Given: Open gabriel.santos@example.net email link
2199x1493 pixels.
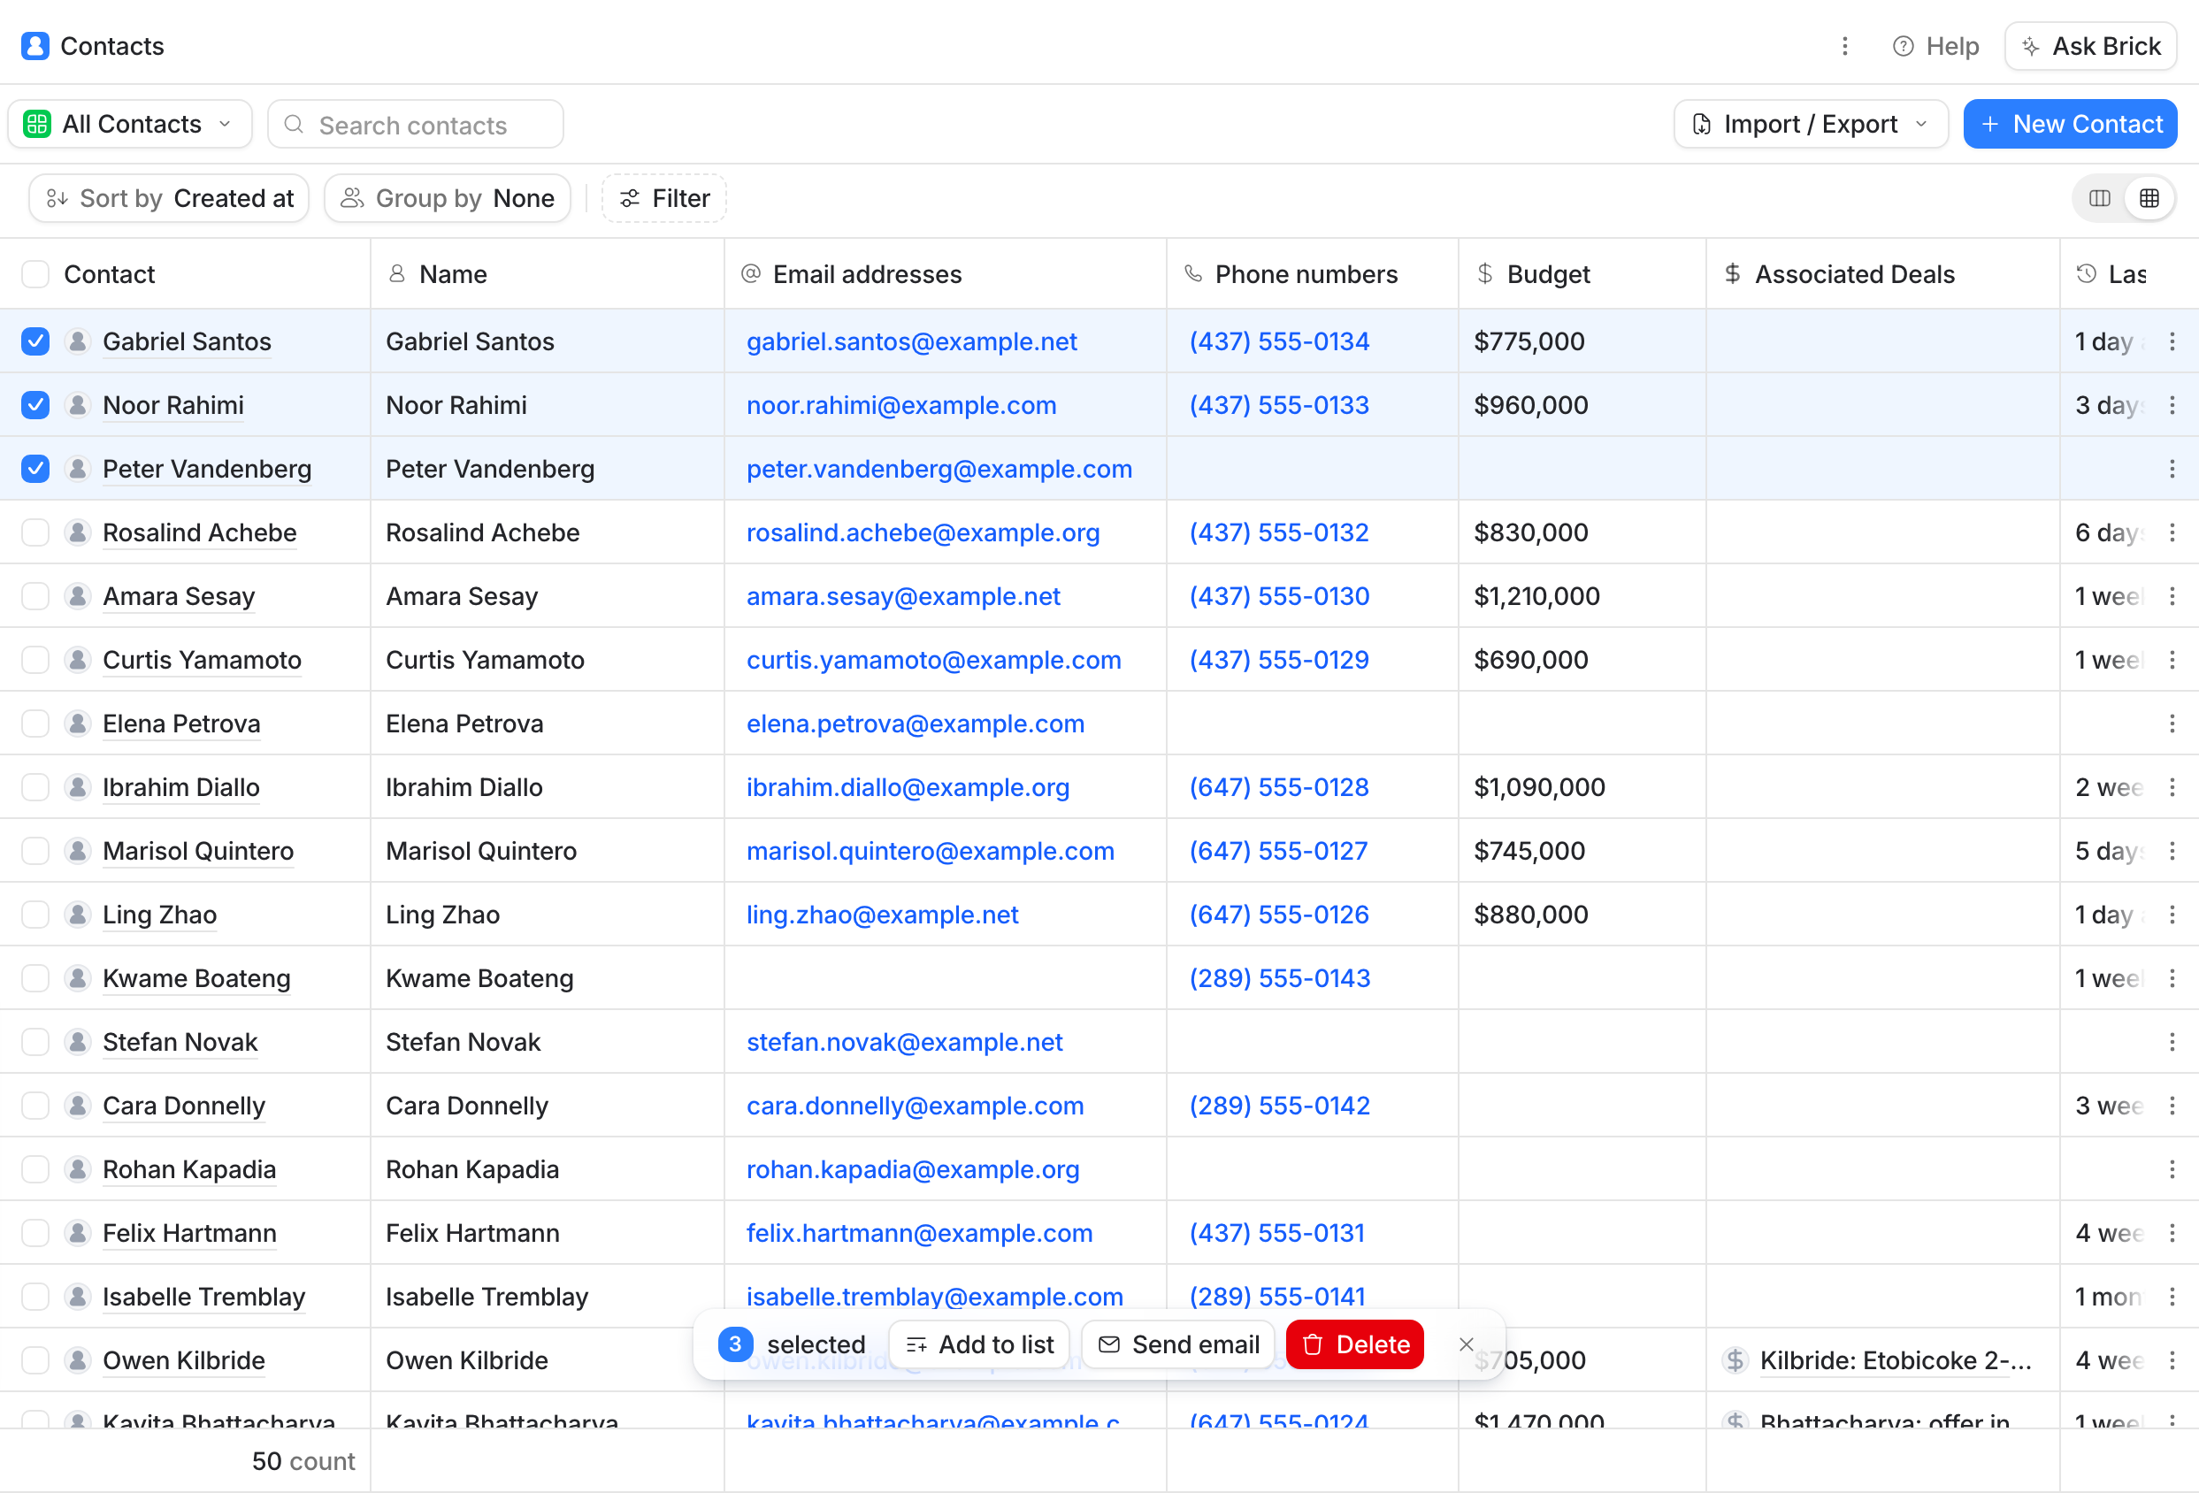Looking at the screenshot, I should click(x=911, y=341).
